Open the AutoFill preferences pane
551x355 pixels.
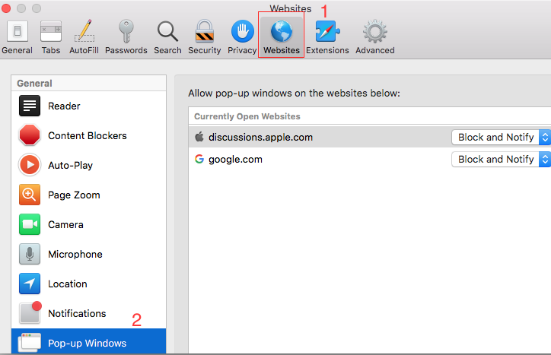(x=84, y=37)
